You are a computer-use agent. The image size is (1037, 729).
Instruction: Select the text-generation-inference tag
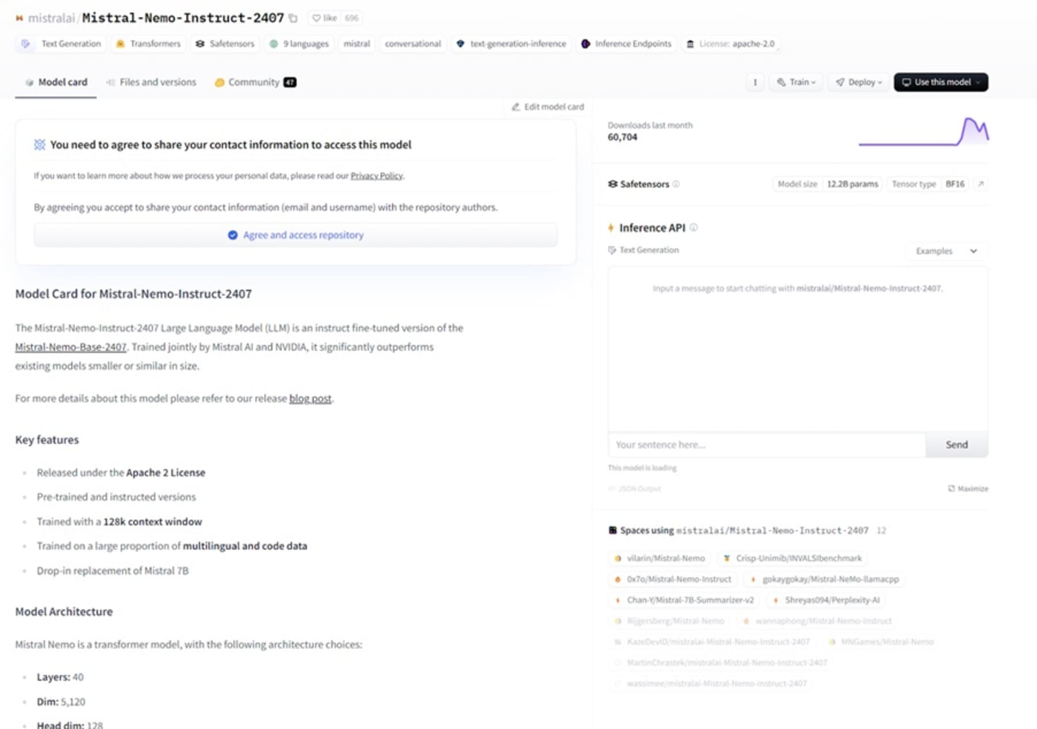(x=511, y=44)
